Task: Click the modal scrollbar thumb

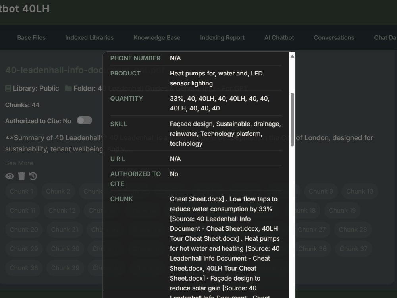Action: [x=292, y=120]
